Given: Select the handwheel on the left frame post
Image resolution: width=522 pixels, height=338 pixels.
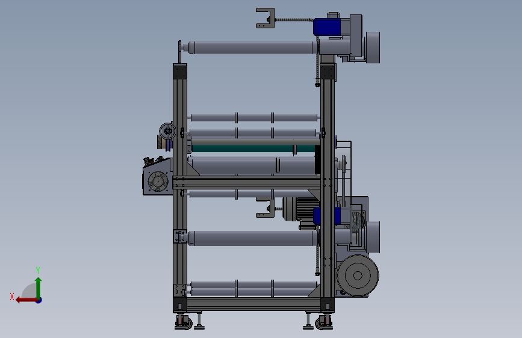Looking at the screenshot, I should (167, 131).
